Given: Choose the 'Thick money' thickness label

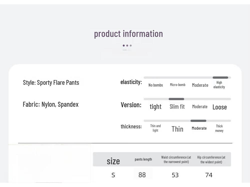Looking at the screenshot, I should (x=219, y=128).
